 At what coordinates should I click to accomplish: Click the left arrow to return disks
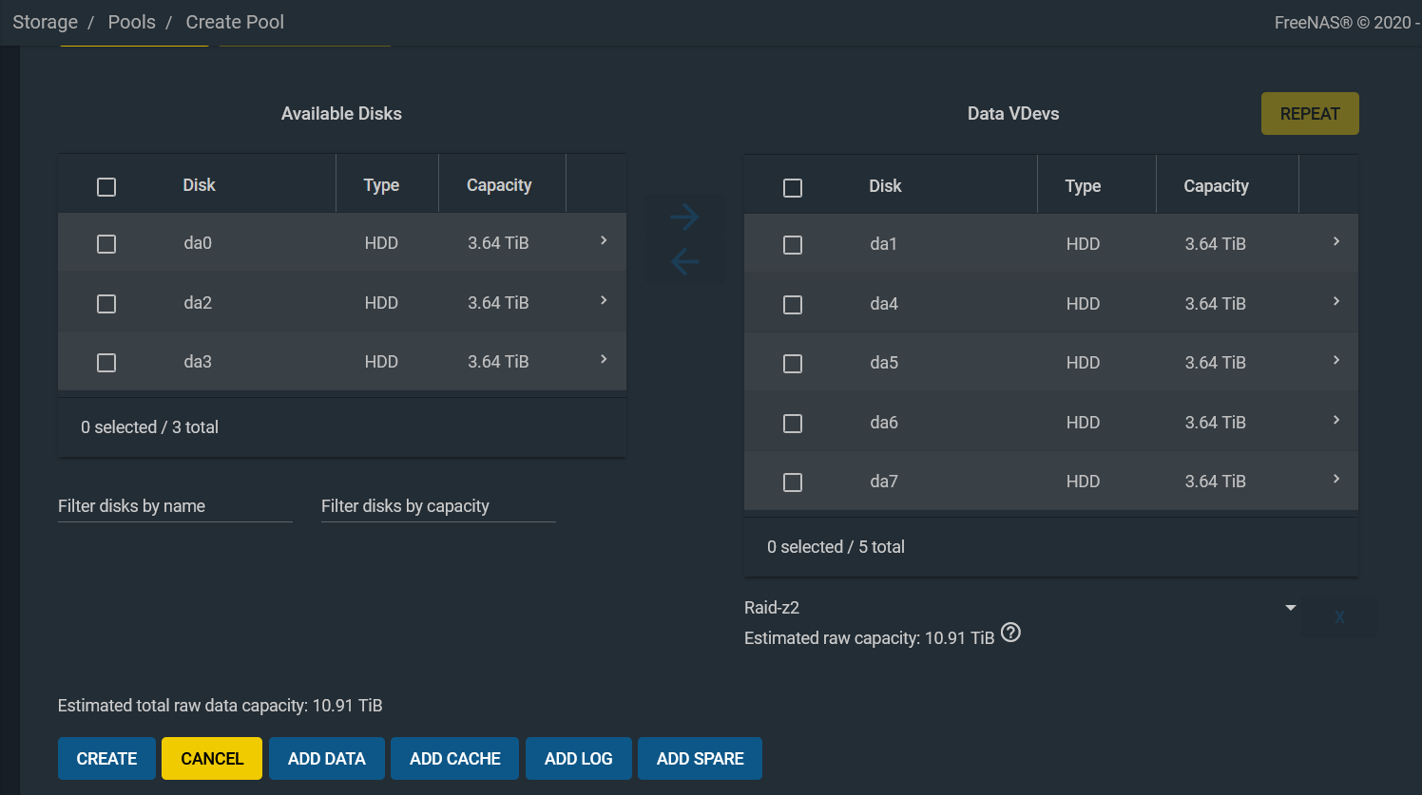684,260
